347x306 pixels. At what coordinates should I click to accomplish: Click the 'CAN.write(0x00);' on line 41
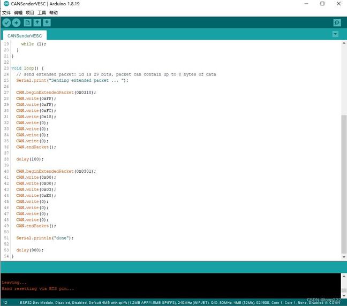[36, 177]
